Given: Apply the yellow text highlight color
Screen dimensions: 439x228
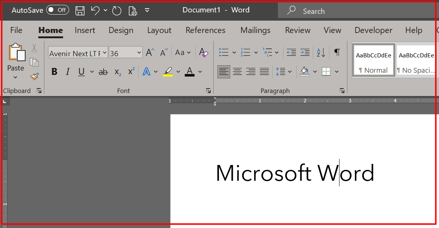Looking at the screenshot, I should tap(168, 72).
